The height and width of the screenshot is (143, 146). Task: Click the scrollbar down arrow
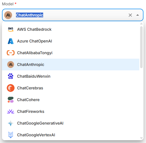(141, 138)
